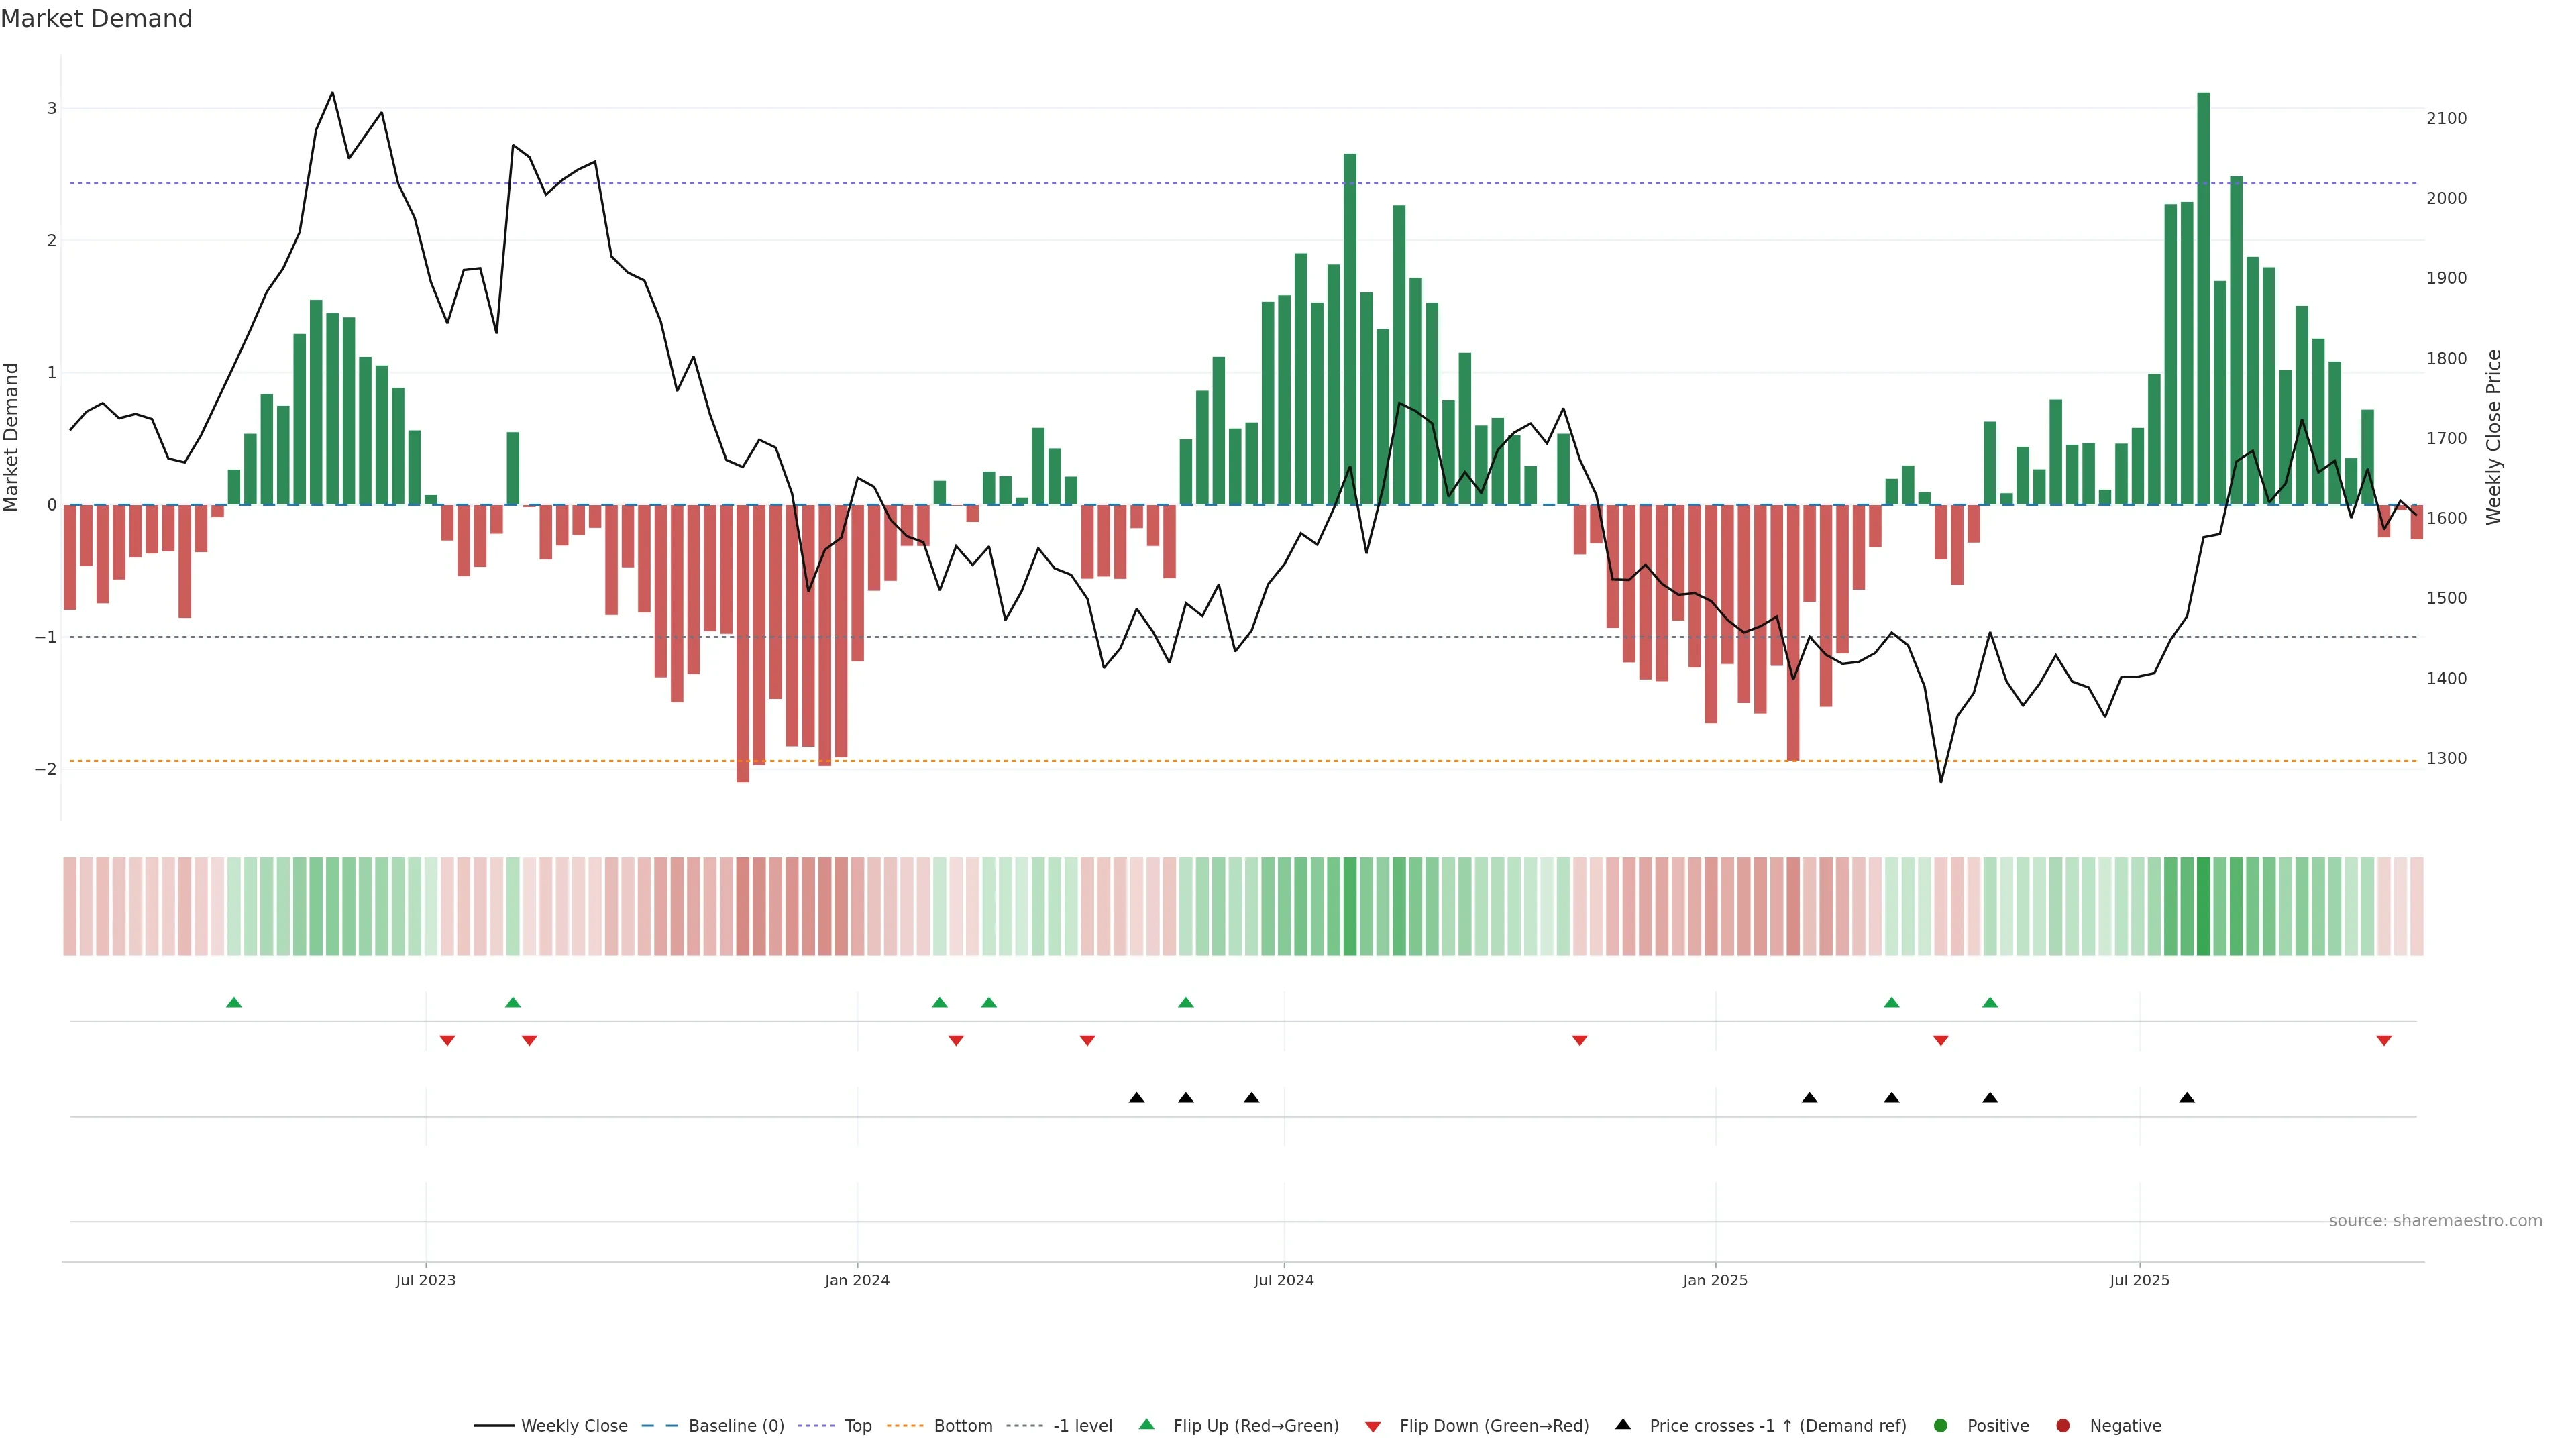Click the green Positive legend dot

1941,1426
